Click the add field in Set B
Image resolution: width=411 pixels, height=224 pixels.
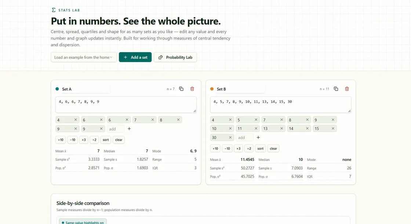(244, 137)
